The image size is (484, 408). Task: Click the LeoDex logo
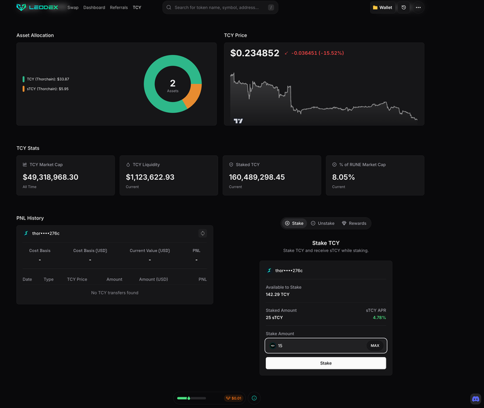37,7
